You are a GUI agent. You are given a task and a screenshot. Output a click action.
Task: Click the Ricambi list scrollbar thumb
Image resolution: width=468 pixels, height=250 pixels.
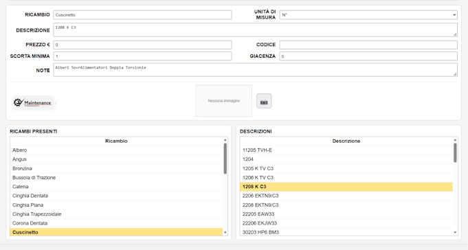225,159
